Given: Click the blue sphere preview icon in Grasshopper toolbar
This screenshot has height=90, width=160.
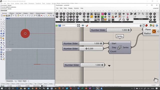Looking at the screenshot, I should tap(157, 25).
